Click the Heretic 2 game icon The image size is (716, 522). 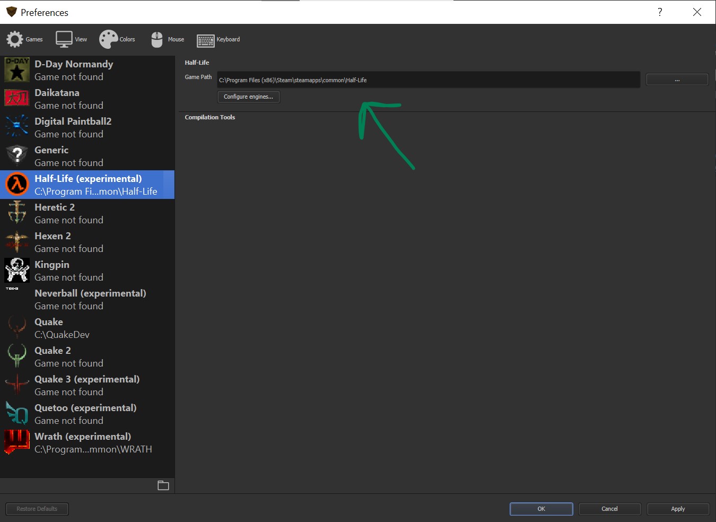point(17,213)
